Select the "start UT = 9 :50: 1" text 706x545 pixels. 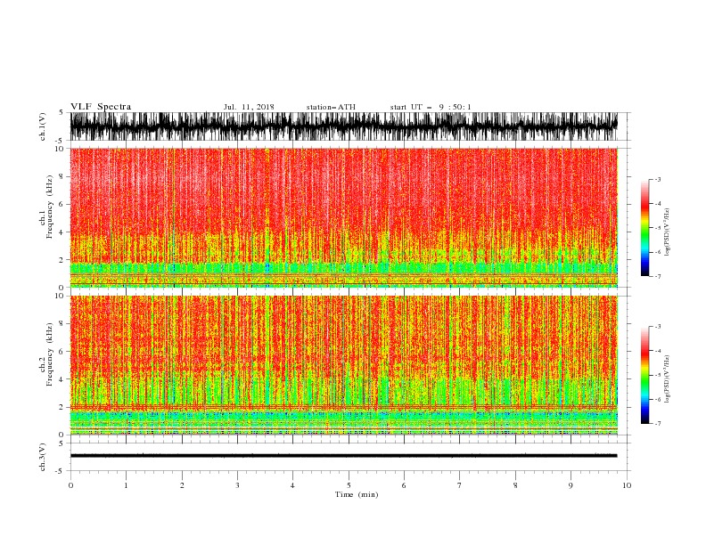(x=431, y=107)
